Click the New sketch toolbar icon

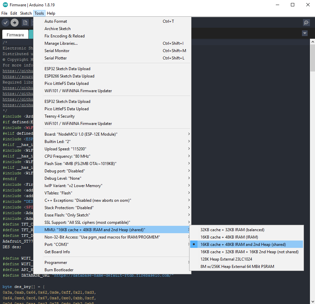(25, 22)
